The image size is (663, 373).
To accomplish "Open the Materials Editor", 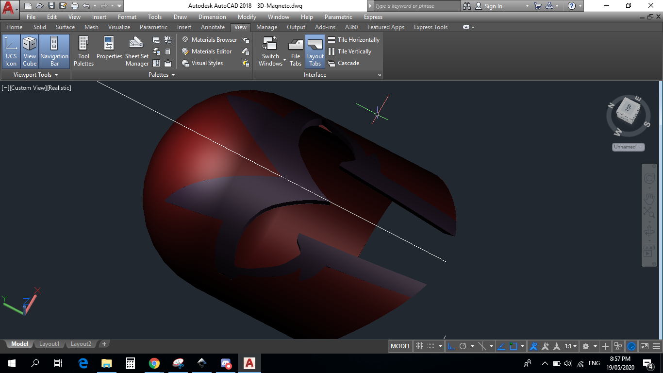I will [x=207, y=51].
